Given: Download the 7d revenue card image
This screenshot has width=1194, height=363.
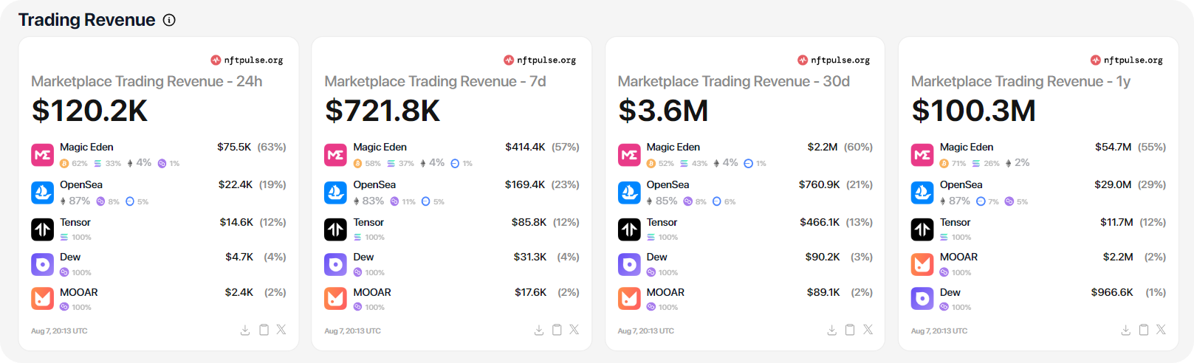Looking at the screenshot, I should (539, 330).
